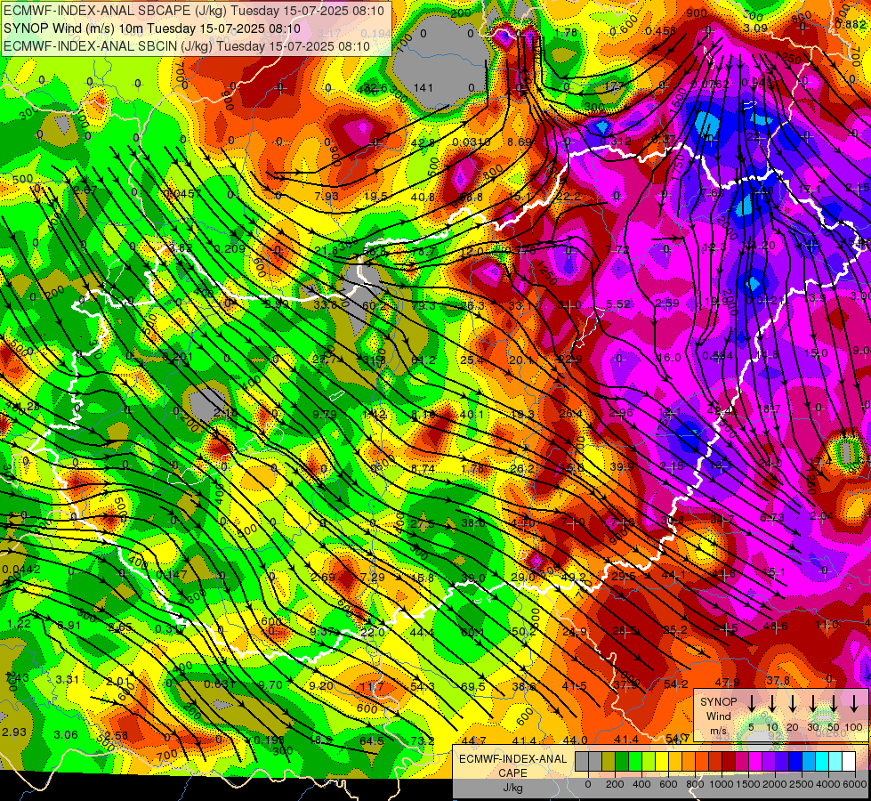Click the map value 6.73

click(771, 517)
